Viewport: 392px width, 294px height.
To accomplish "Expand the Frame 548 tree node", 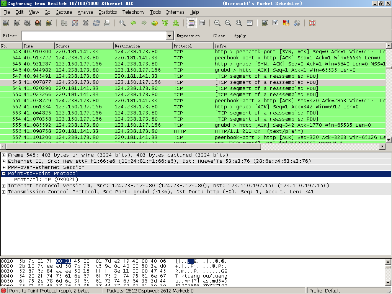I will (x=3, y=155).
